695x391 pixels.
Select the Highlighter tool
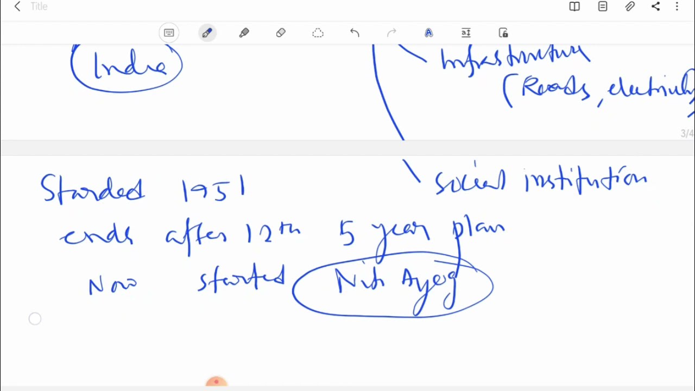click(244, 33)
